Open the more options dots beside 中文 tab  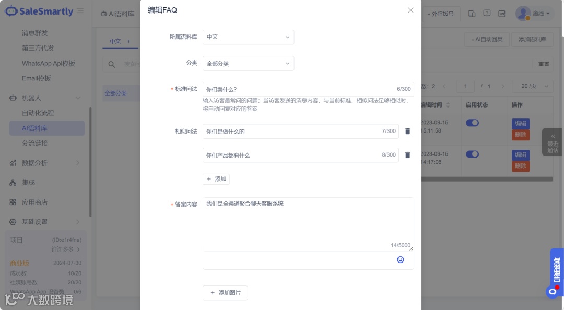point(128,41)
